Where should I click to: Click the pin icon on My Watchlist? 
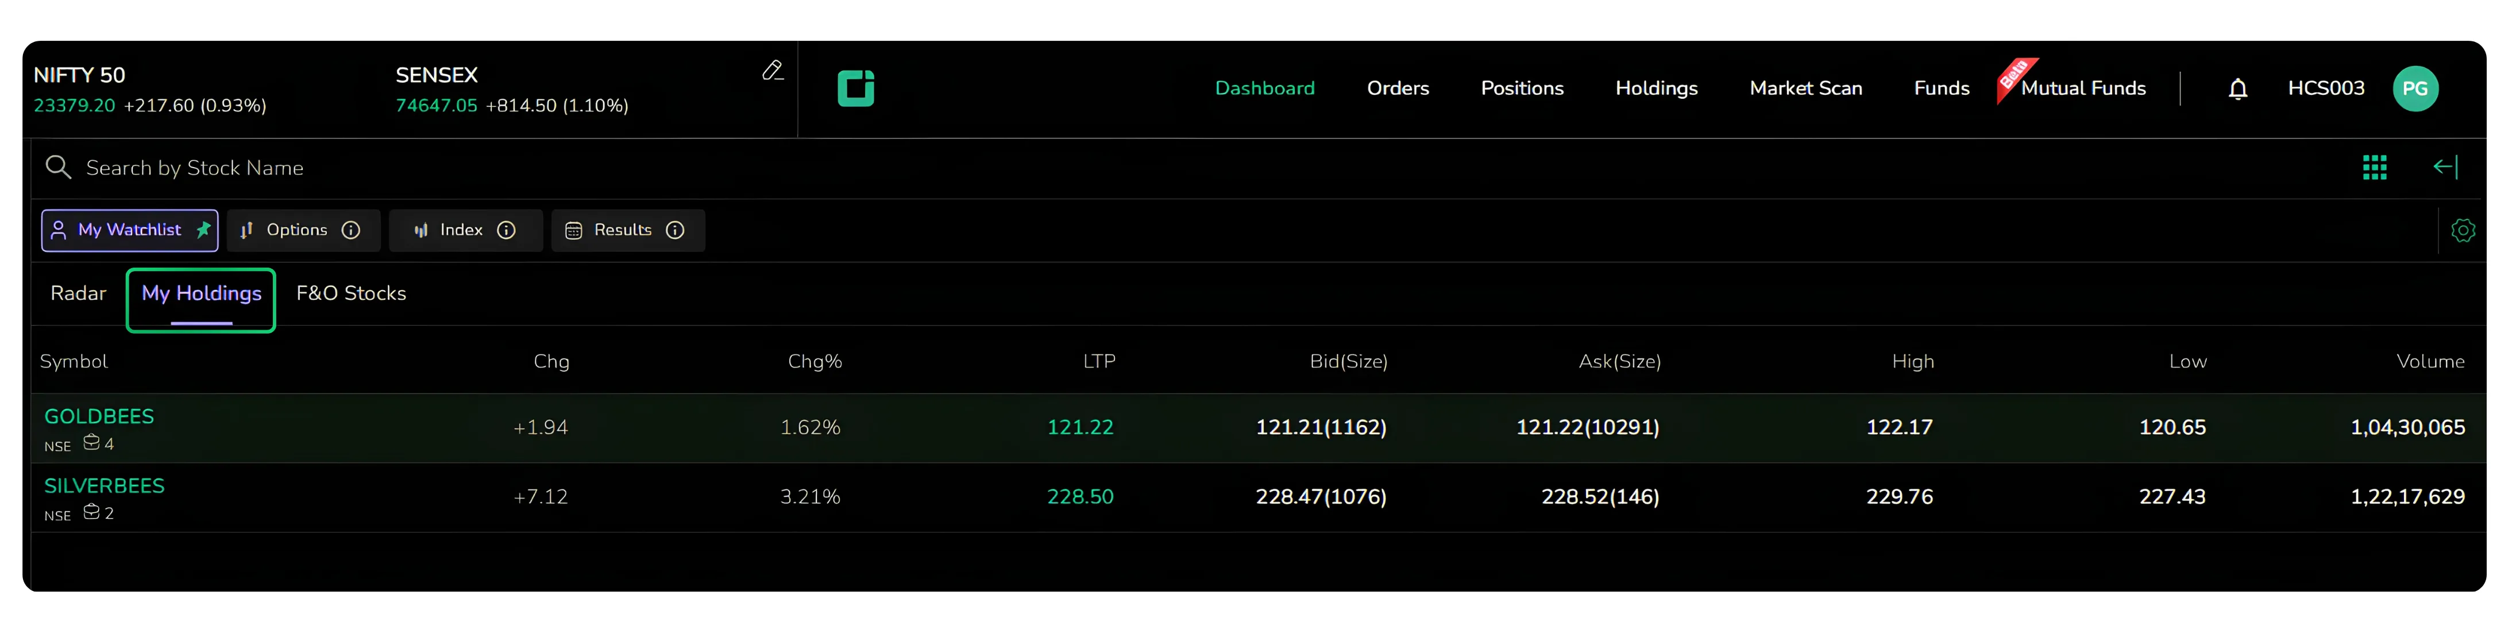pos(203,230)
